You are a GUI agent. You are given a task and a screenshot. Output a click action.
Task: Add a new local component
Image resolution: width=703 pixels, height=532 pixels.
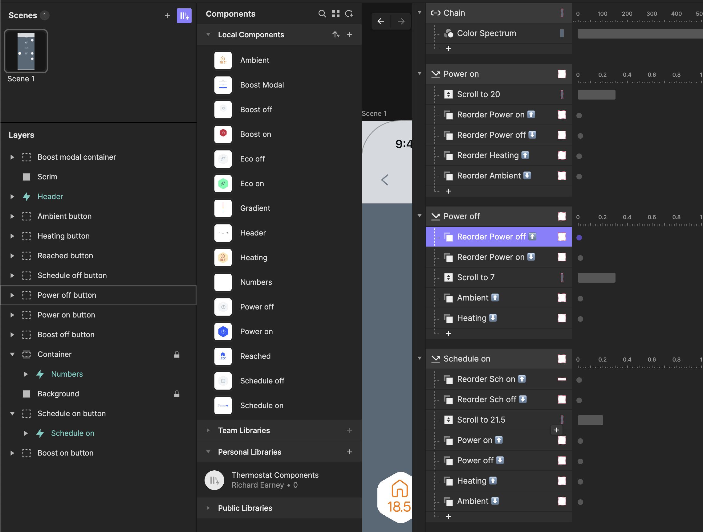coord(349,34)
